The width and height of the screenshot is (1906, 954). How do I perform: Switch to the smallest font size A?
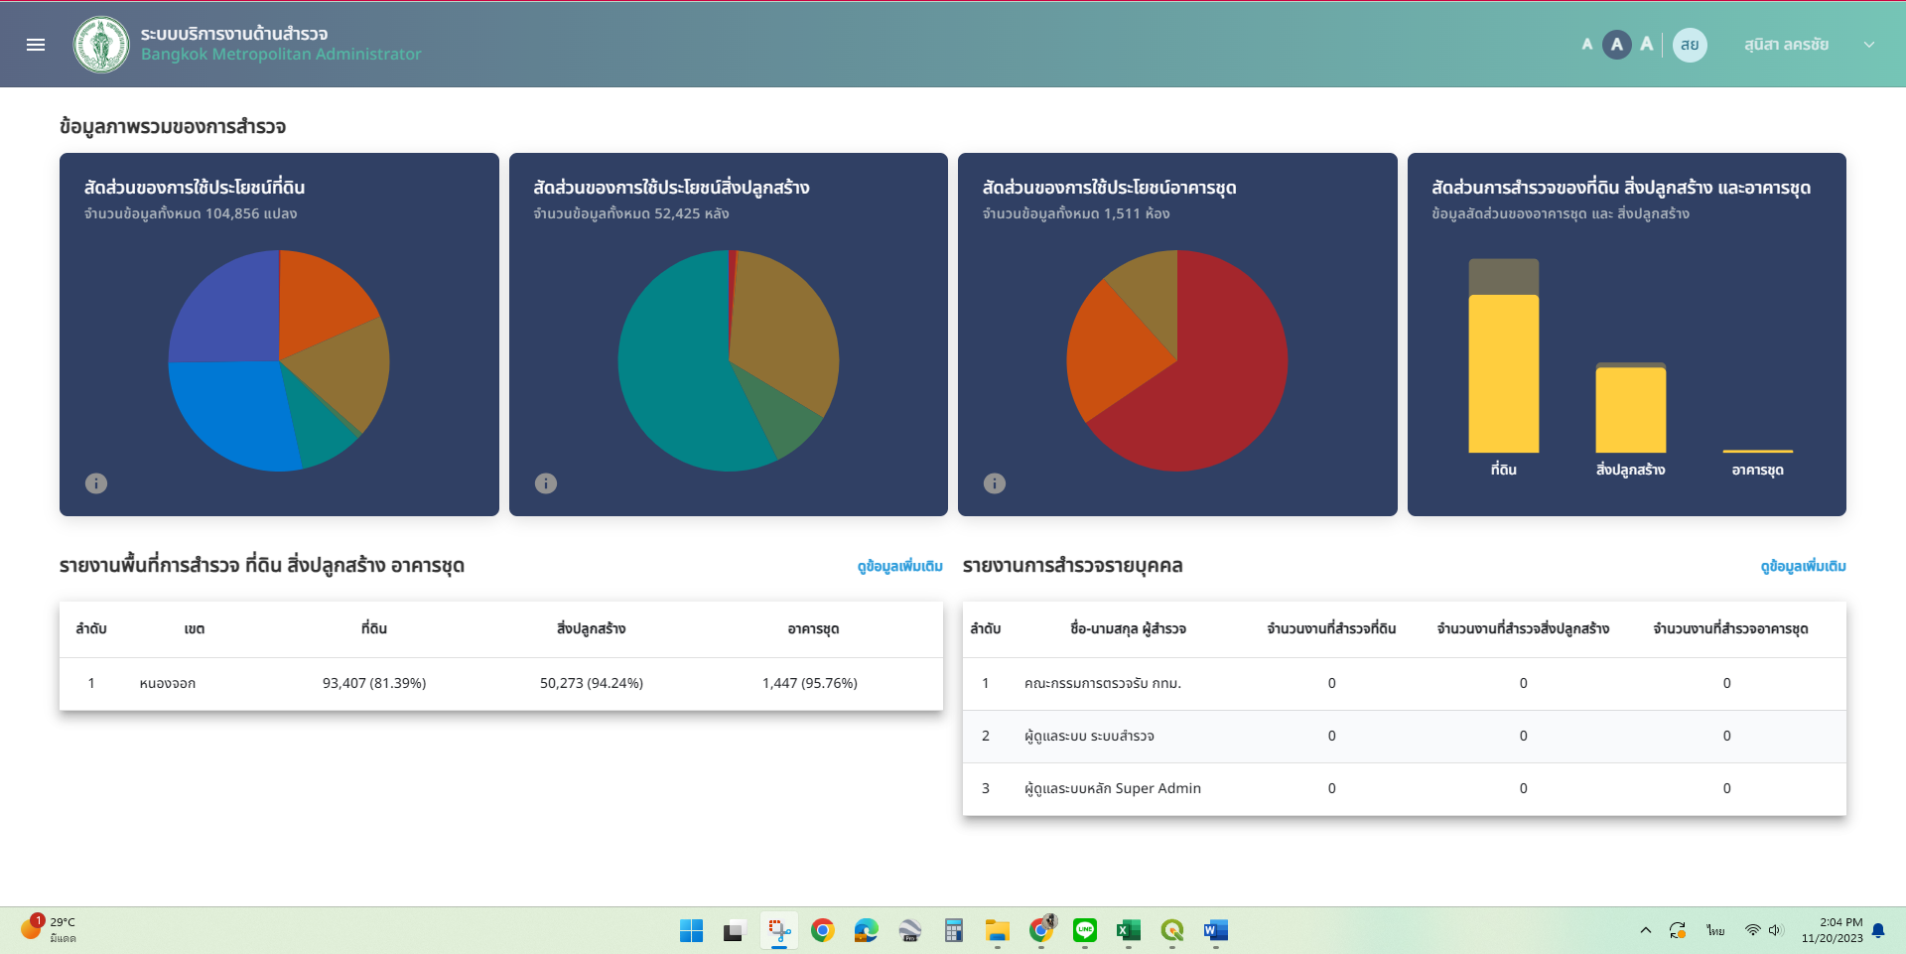pyautogui.click(x=1587, y=45)
